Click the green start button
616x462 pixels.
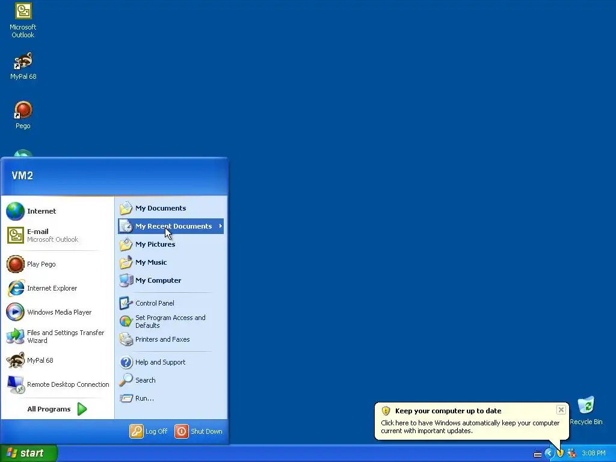28,453
